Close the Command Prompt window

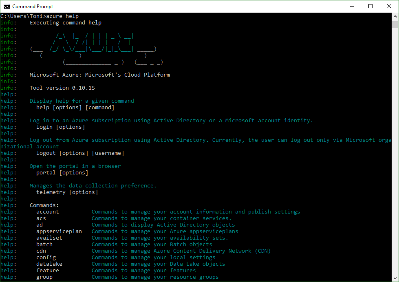click(x=389, y=6)
